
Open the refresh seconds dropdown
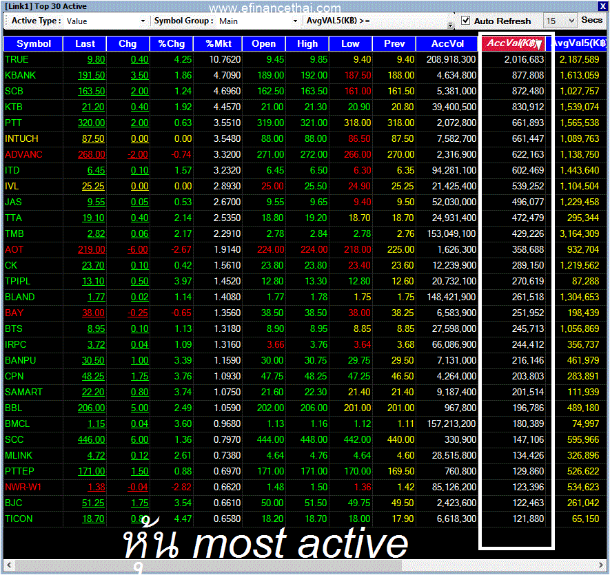click(571, 21)
